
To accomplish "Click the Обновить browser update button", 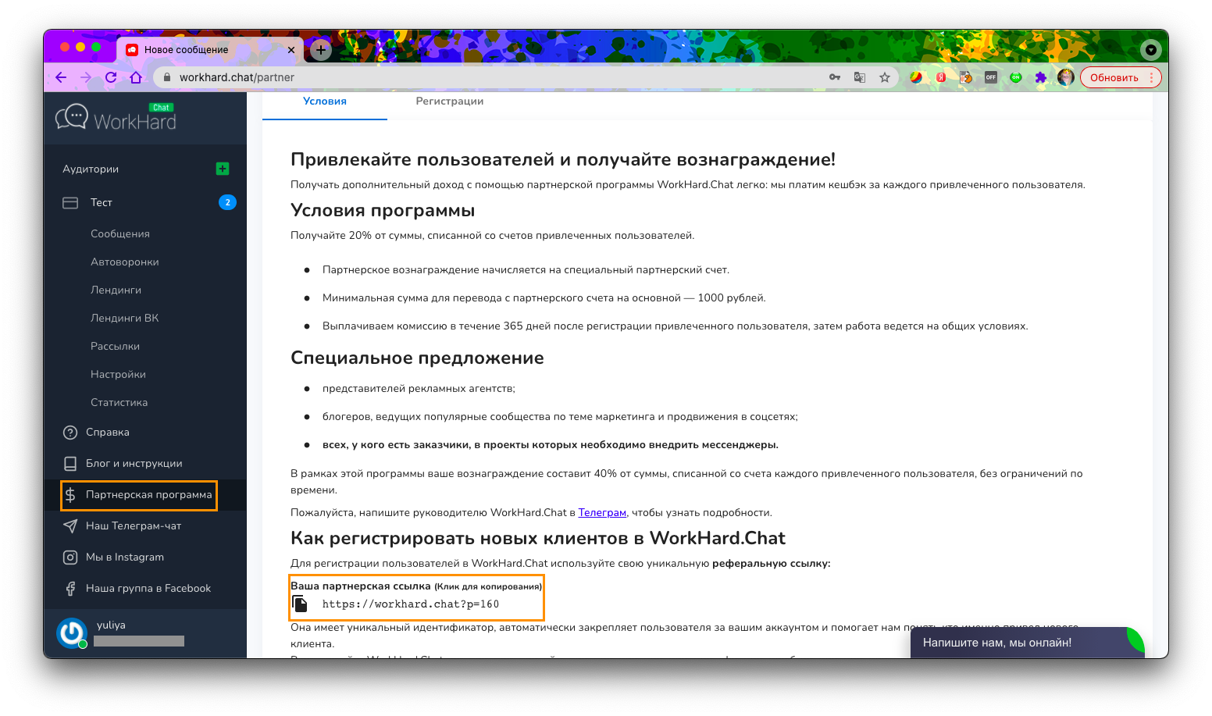I will (x=1121, y=77).
